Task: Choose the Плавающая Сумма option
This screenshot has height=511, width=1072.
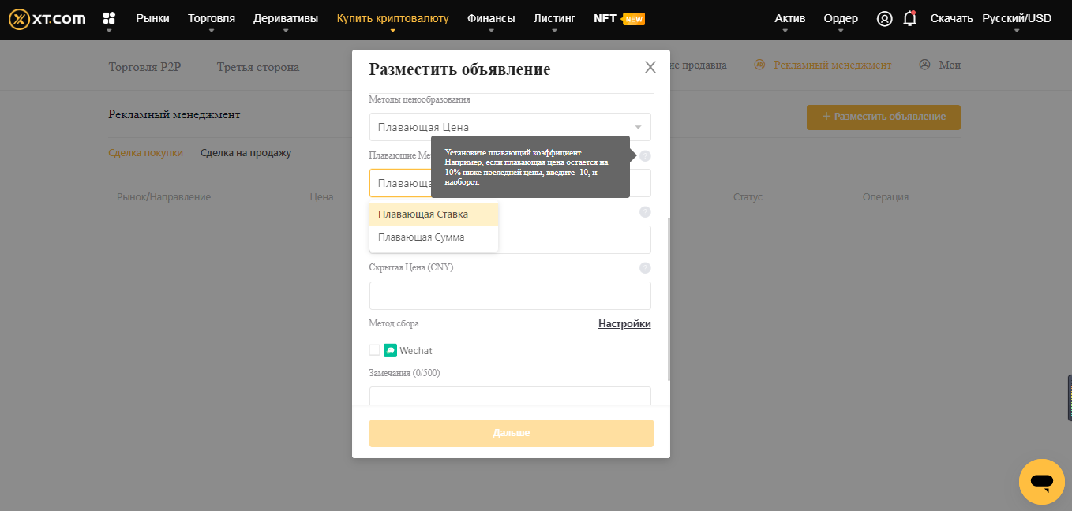Action: click(x=433, y=237)
